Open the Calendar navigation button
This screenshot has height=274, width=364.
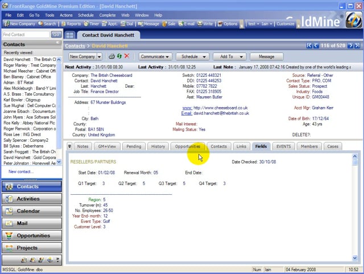[32, 211]
